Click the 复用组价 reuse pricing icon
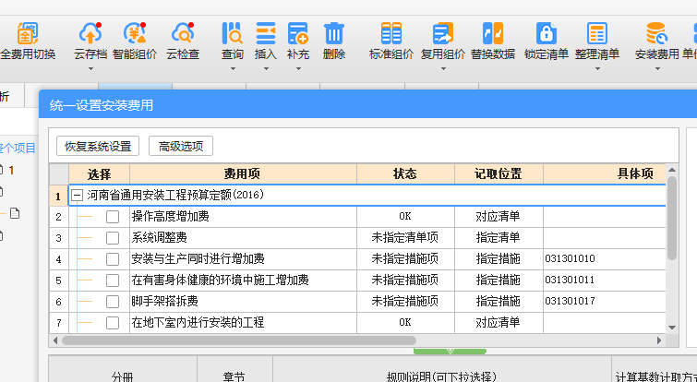The image size is (697, 382). click(x=443, y=33)
